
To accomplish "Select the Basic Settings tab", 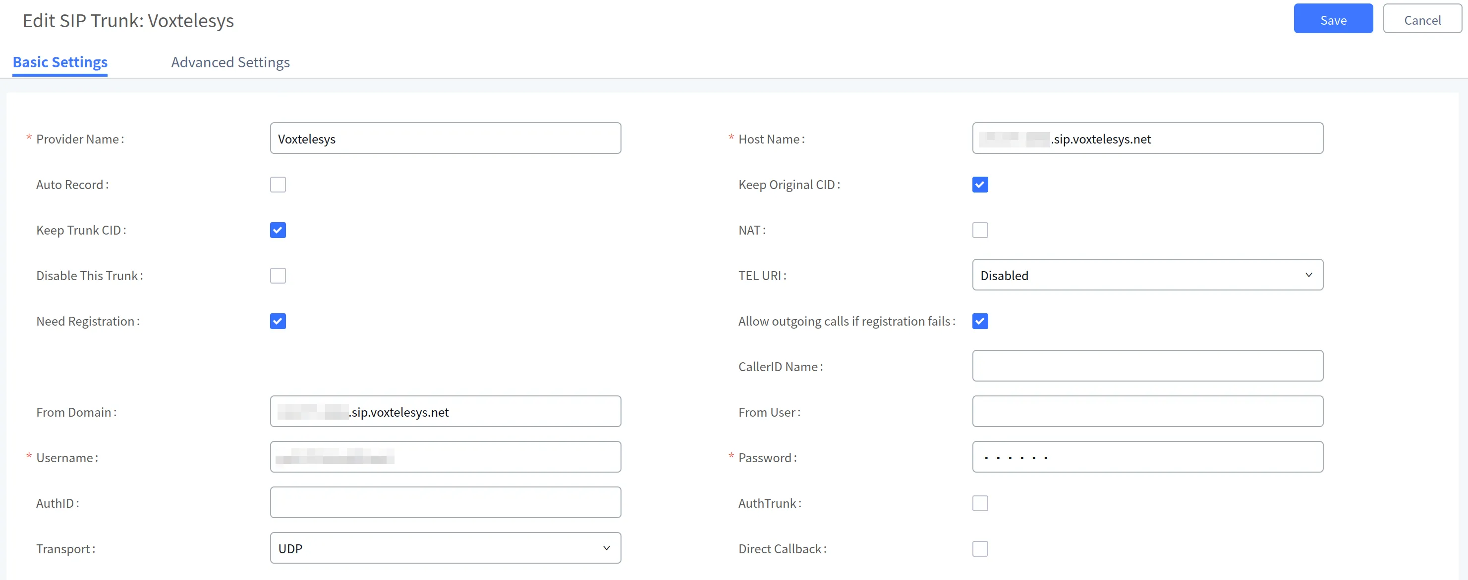I will click(x=60, y=62).
